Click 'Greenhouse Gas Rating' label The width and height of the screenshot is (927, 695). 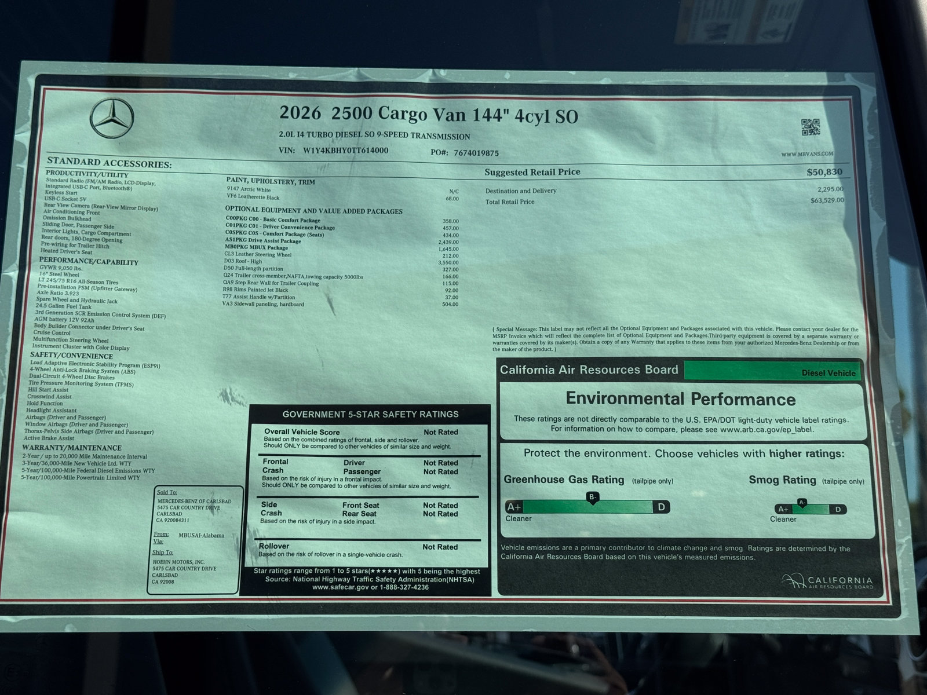pyautogui.click(x=564, y=480)
